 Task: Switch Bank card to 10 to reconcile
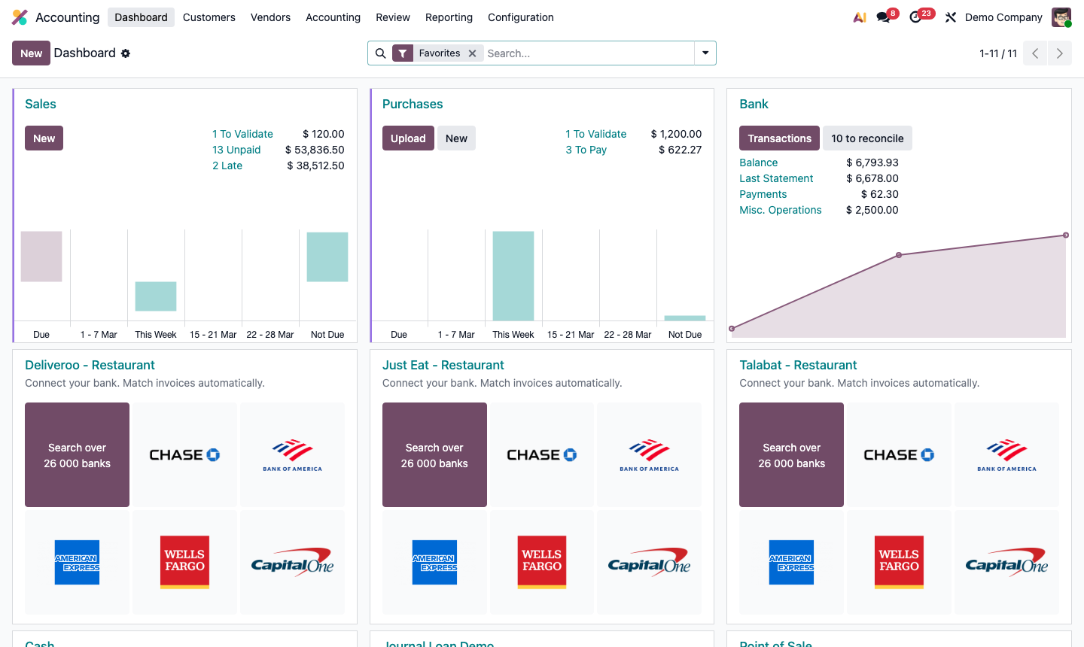(867, 138)
